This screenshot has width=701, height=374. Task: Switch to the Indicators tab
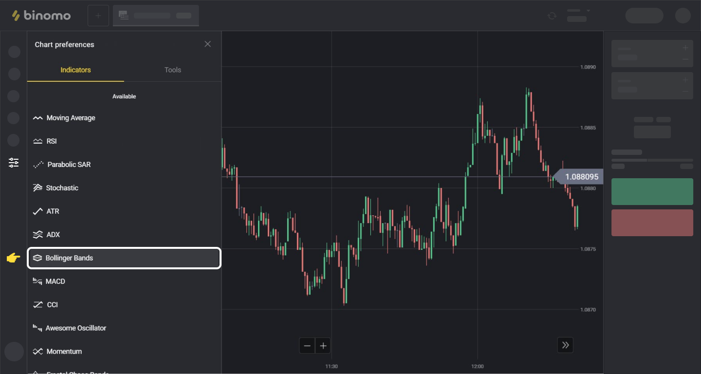point(75,70)
